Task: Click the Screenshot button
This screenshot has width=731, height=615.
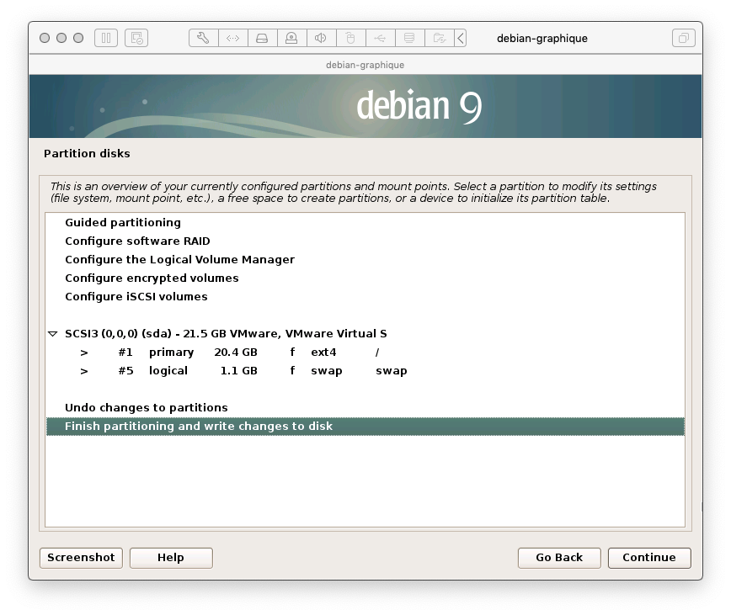Action: (81, 558)
